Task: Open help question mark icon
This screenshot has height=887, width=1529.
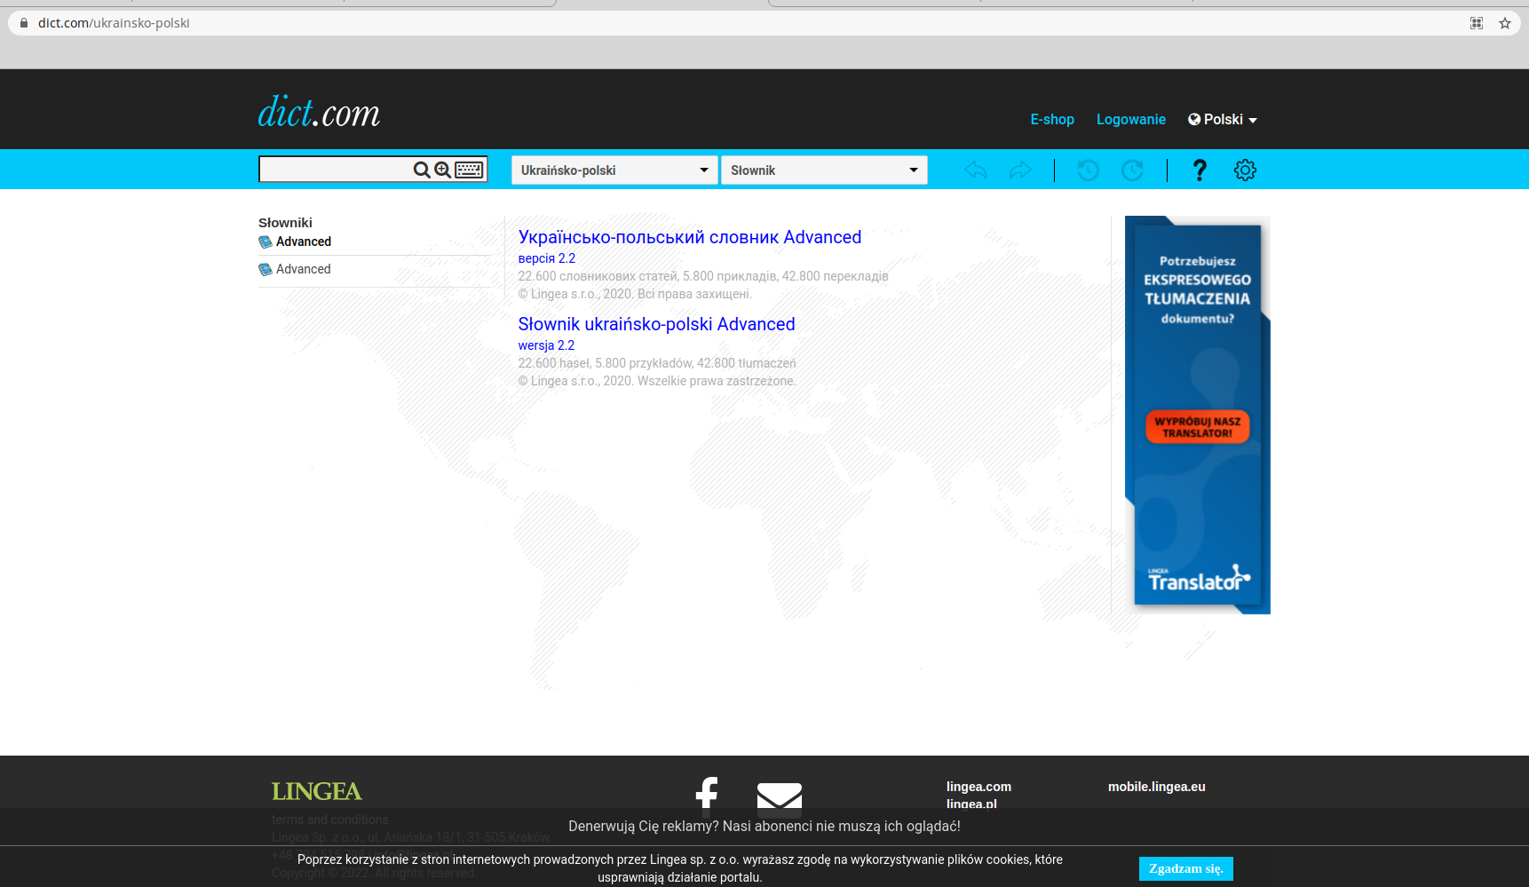Action: 1200,170
